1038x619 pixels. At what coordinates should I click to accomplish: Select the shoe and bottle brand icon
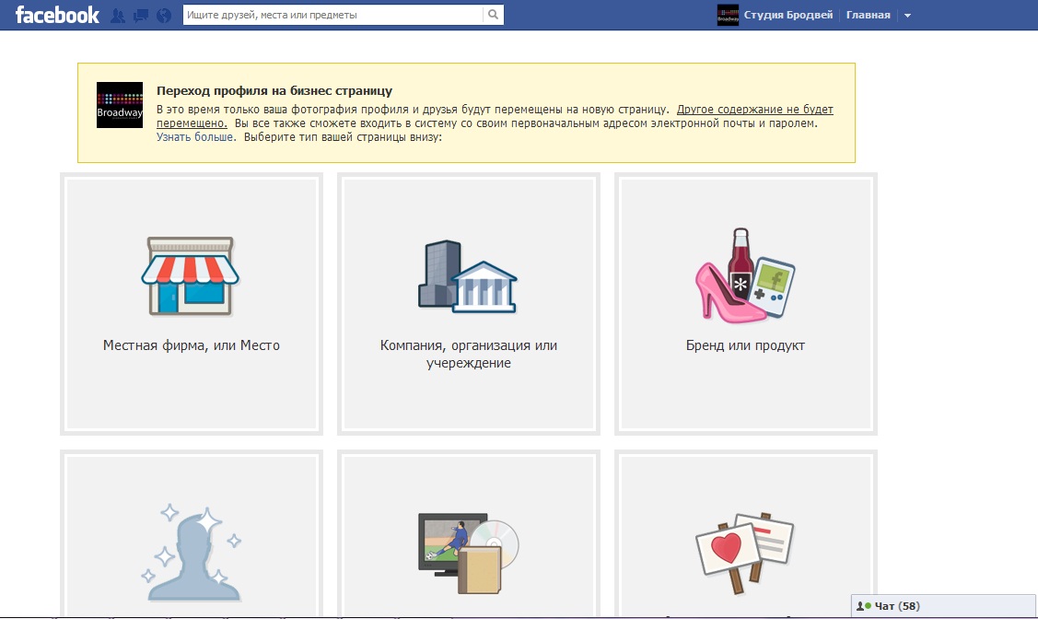[x=745, y=275]
